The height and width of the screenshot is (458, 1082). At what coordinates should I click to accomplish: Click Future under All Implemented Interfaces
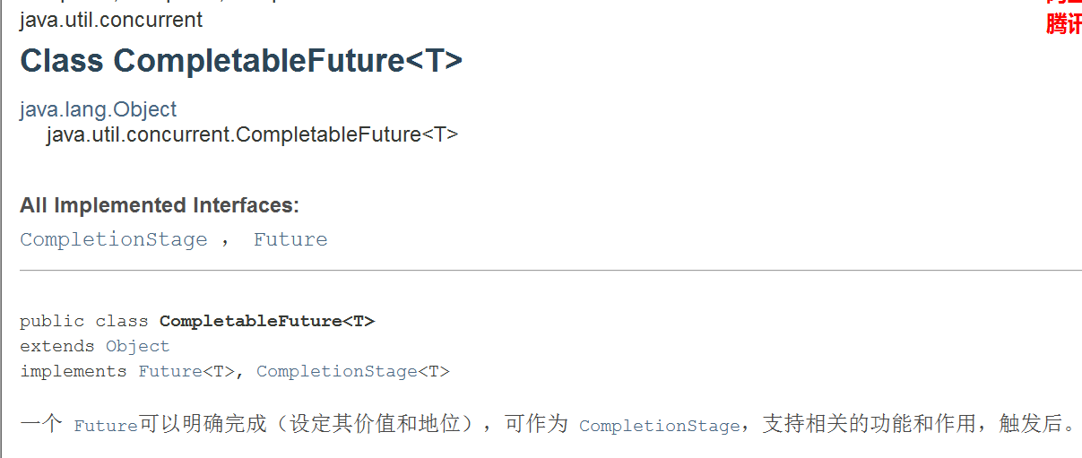pyautogui.click(x=290, y=239)
